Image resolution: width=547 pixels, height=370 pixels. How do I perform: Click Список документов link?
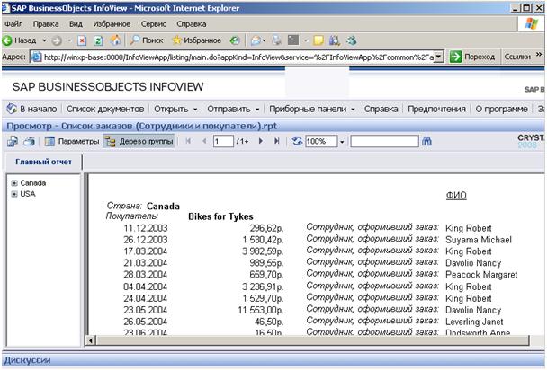pos(105,109)
